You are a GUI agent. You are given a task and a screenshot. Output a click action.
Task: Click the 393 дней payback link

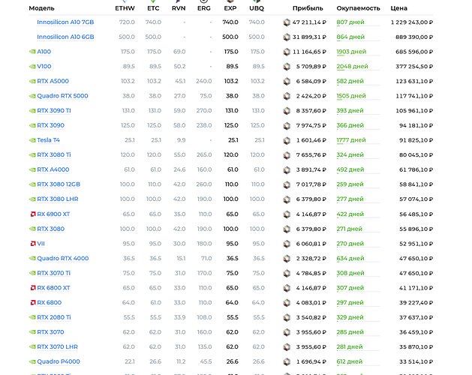pyautogui.click(x=350, y=111)
